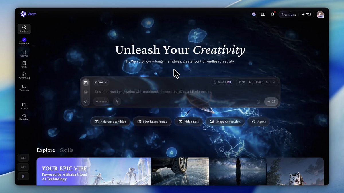This screenshot has height=193, width=344.
Task: Click the 713 credits balance
Action: pyautogui.click(x=306, y=15)
